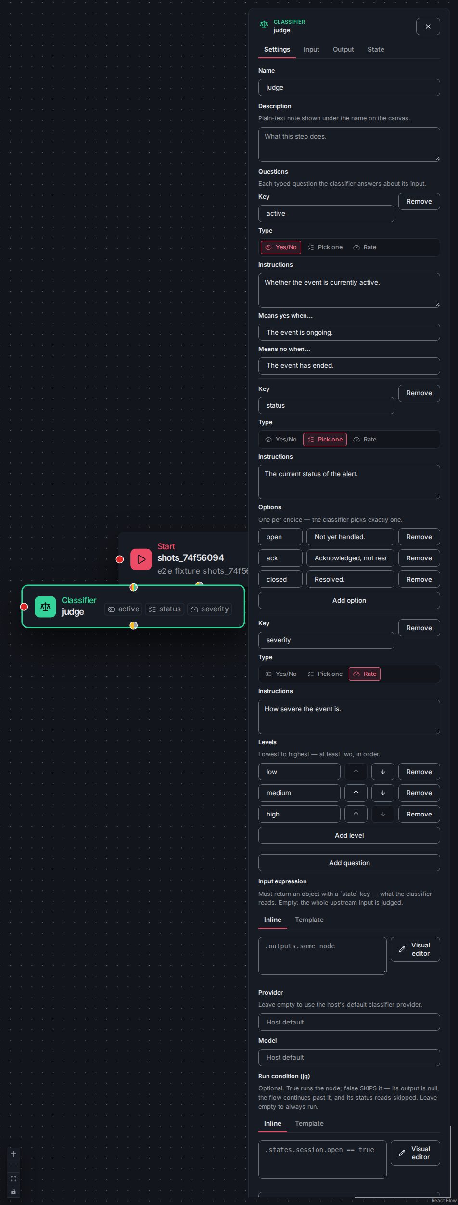Screen dimensions: 458x1205
Task: Toggle the canvas lock control
Action: click(x=13, y=1192)
